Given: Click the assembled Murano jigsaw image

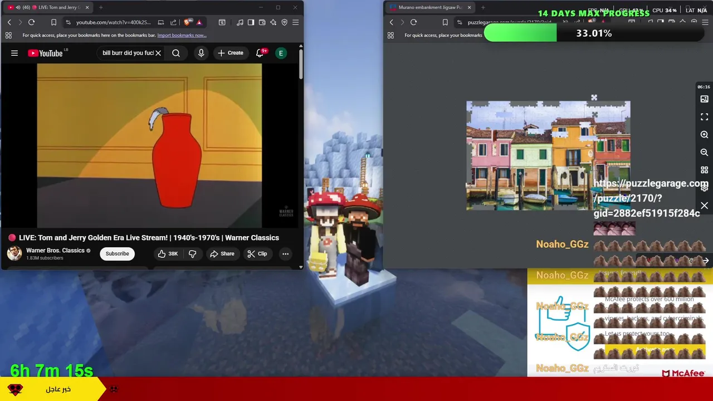Looking at the screenshot, I should [x=548, y=155].
